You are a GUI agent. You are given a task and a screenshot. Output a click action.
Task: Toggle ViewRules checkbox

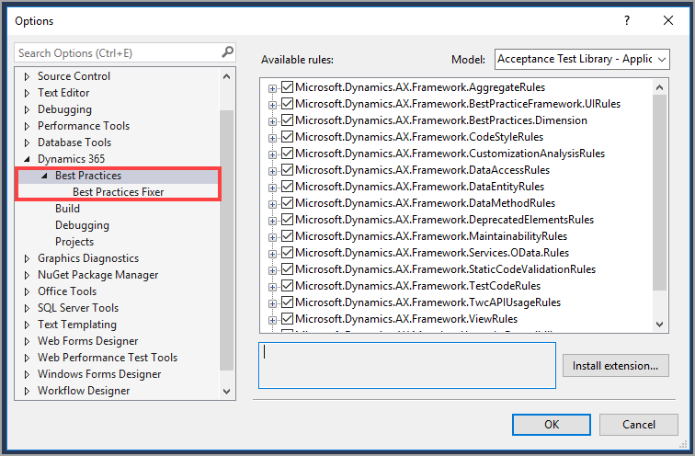click(287, 319)
